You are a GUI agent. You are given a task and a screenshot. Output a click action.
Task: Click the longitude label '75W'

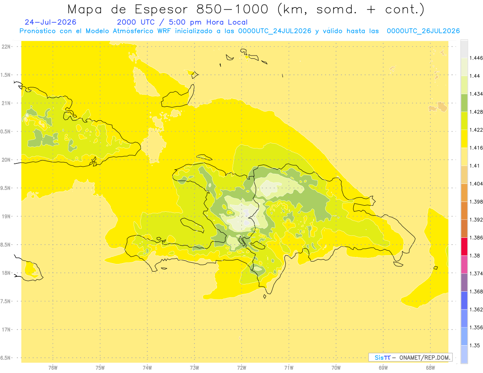[x=100, y=367]
